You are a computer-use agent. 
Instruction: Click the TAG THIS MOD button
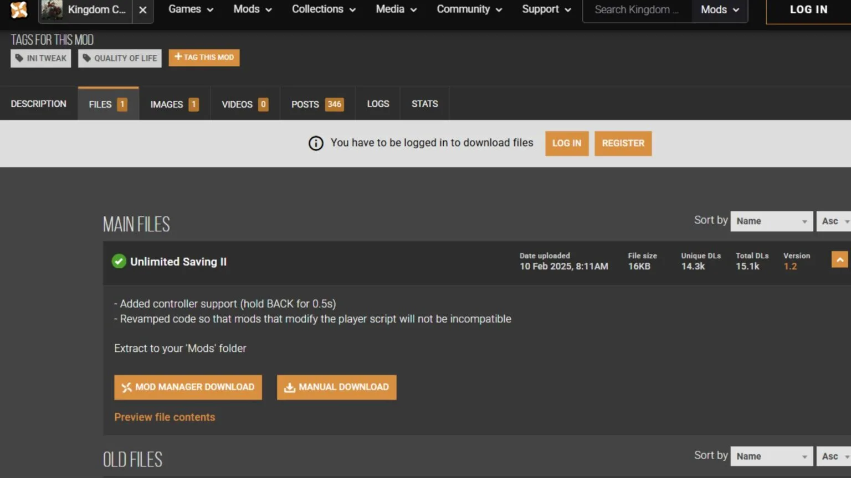[204, 58]
